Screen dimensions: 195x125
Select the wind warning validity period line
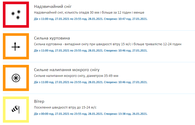(91, 114)
